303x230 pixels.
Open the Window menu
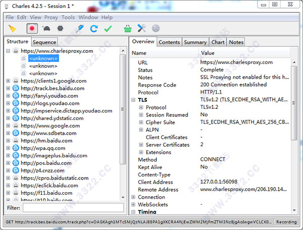tap(88, 17)
